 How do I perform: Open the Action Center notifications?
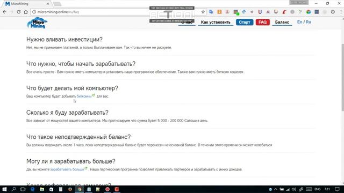point(338,189)
